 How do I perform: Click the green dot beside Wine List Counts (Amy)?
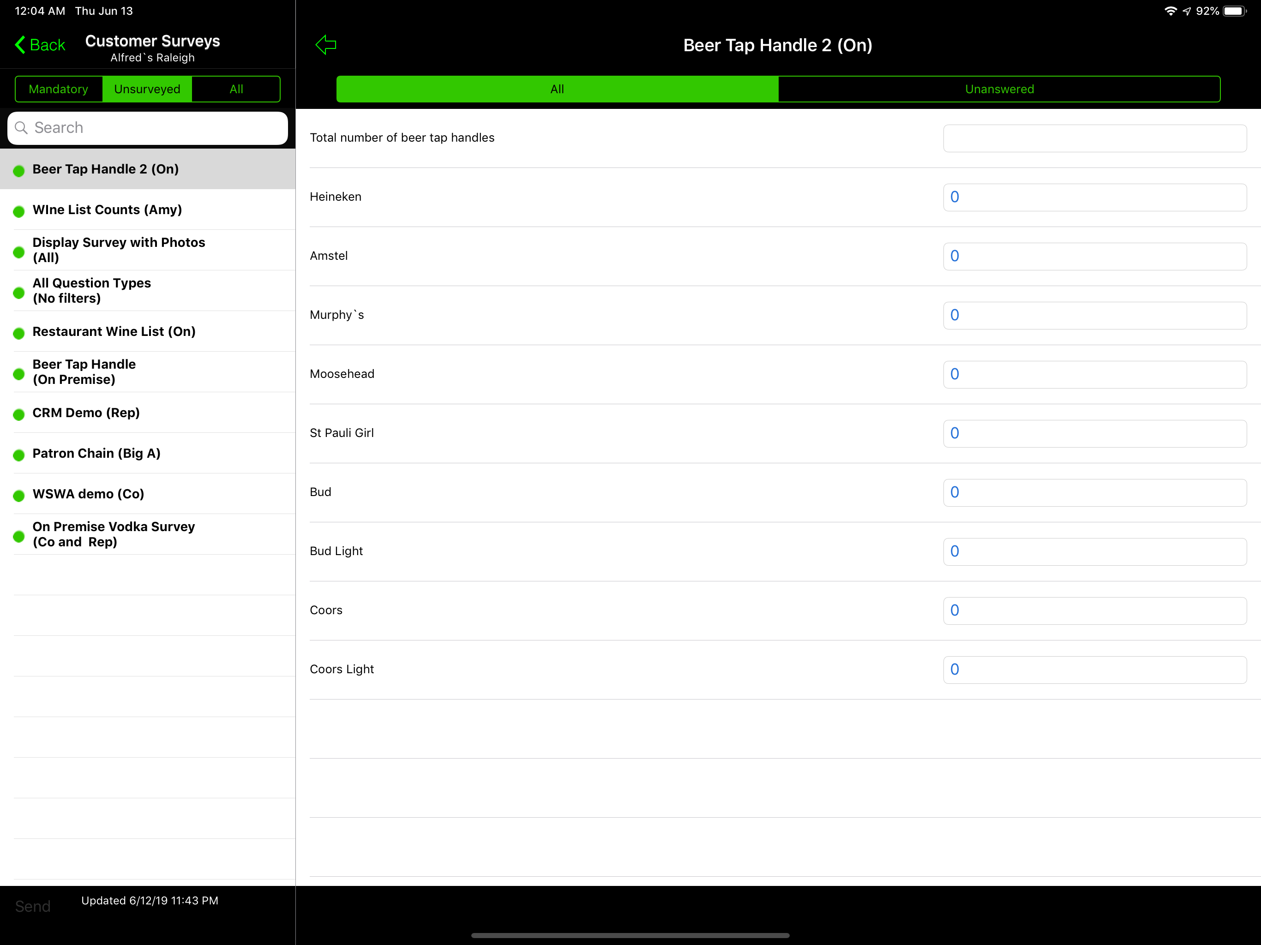coord(19,211)
